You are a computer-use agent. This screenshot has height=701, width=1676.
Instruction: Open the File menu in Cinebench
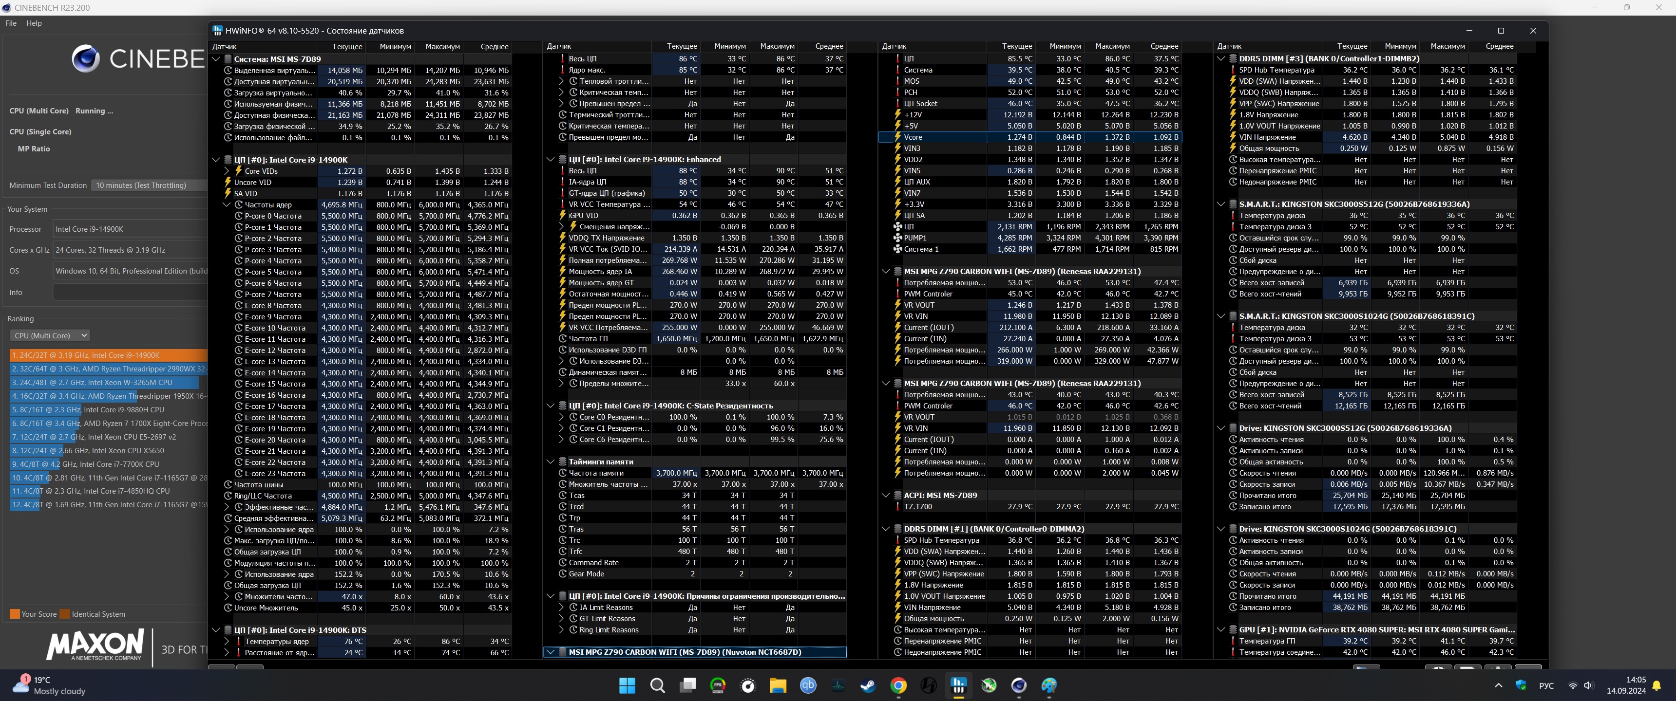[11, 23]
